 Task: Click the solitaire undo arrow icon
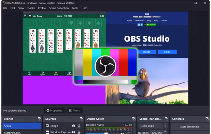click(30, 16)
